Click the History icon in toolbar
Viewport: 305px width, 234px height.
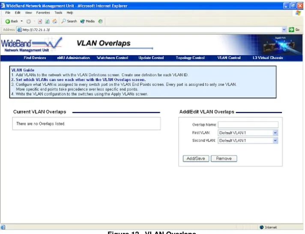(100, 21)
